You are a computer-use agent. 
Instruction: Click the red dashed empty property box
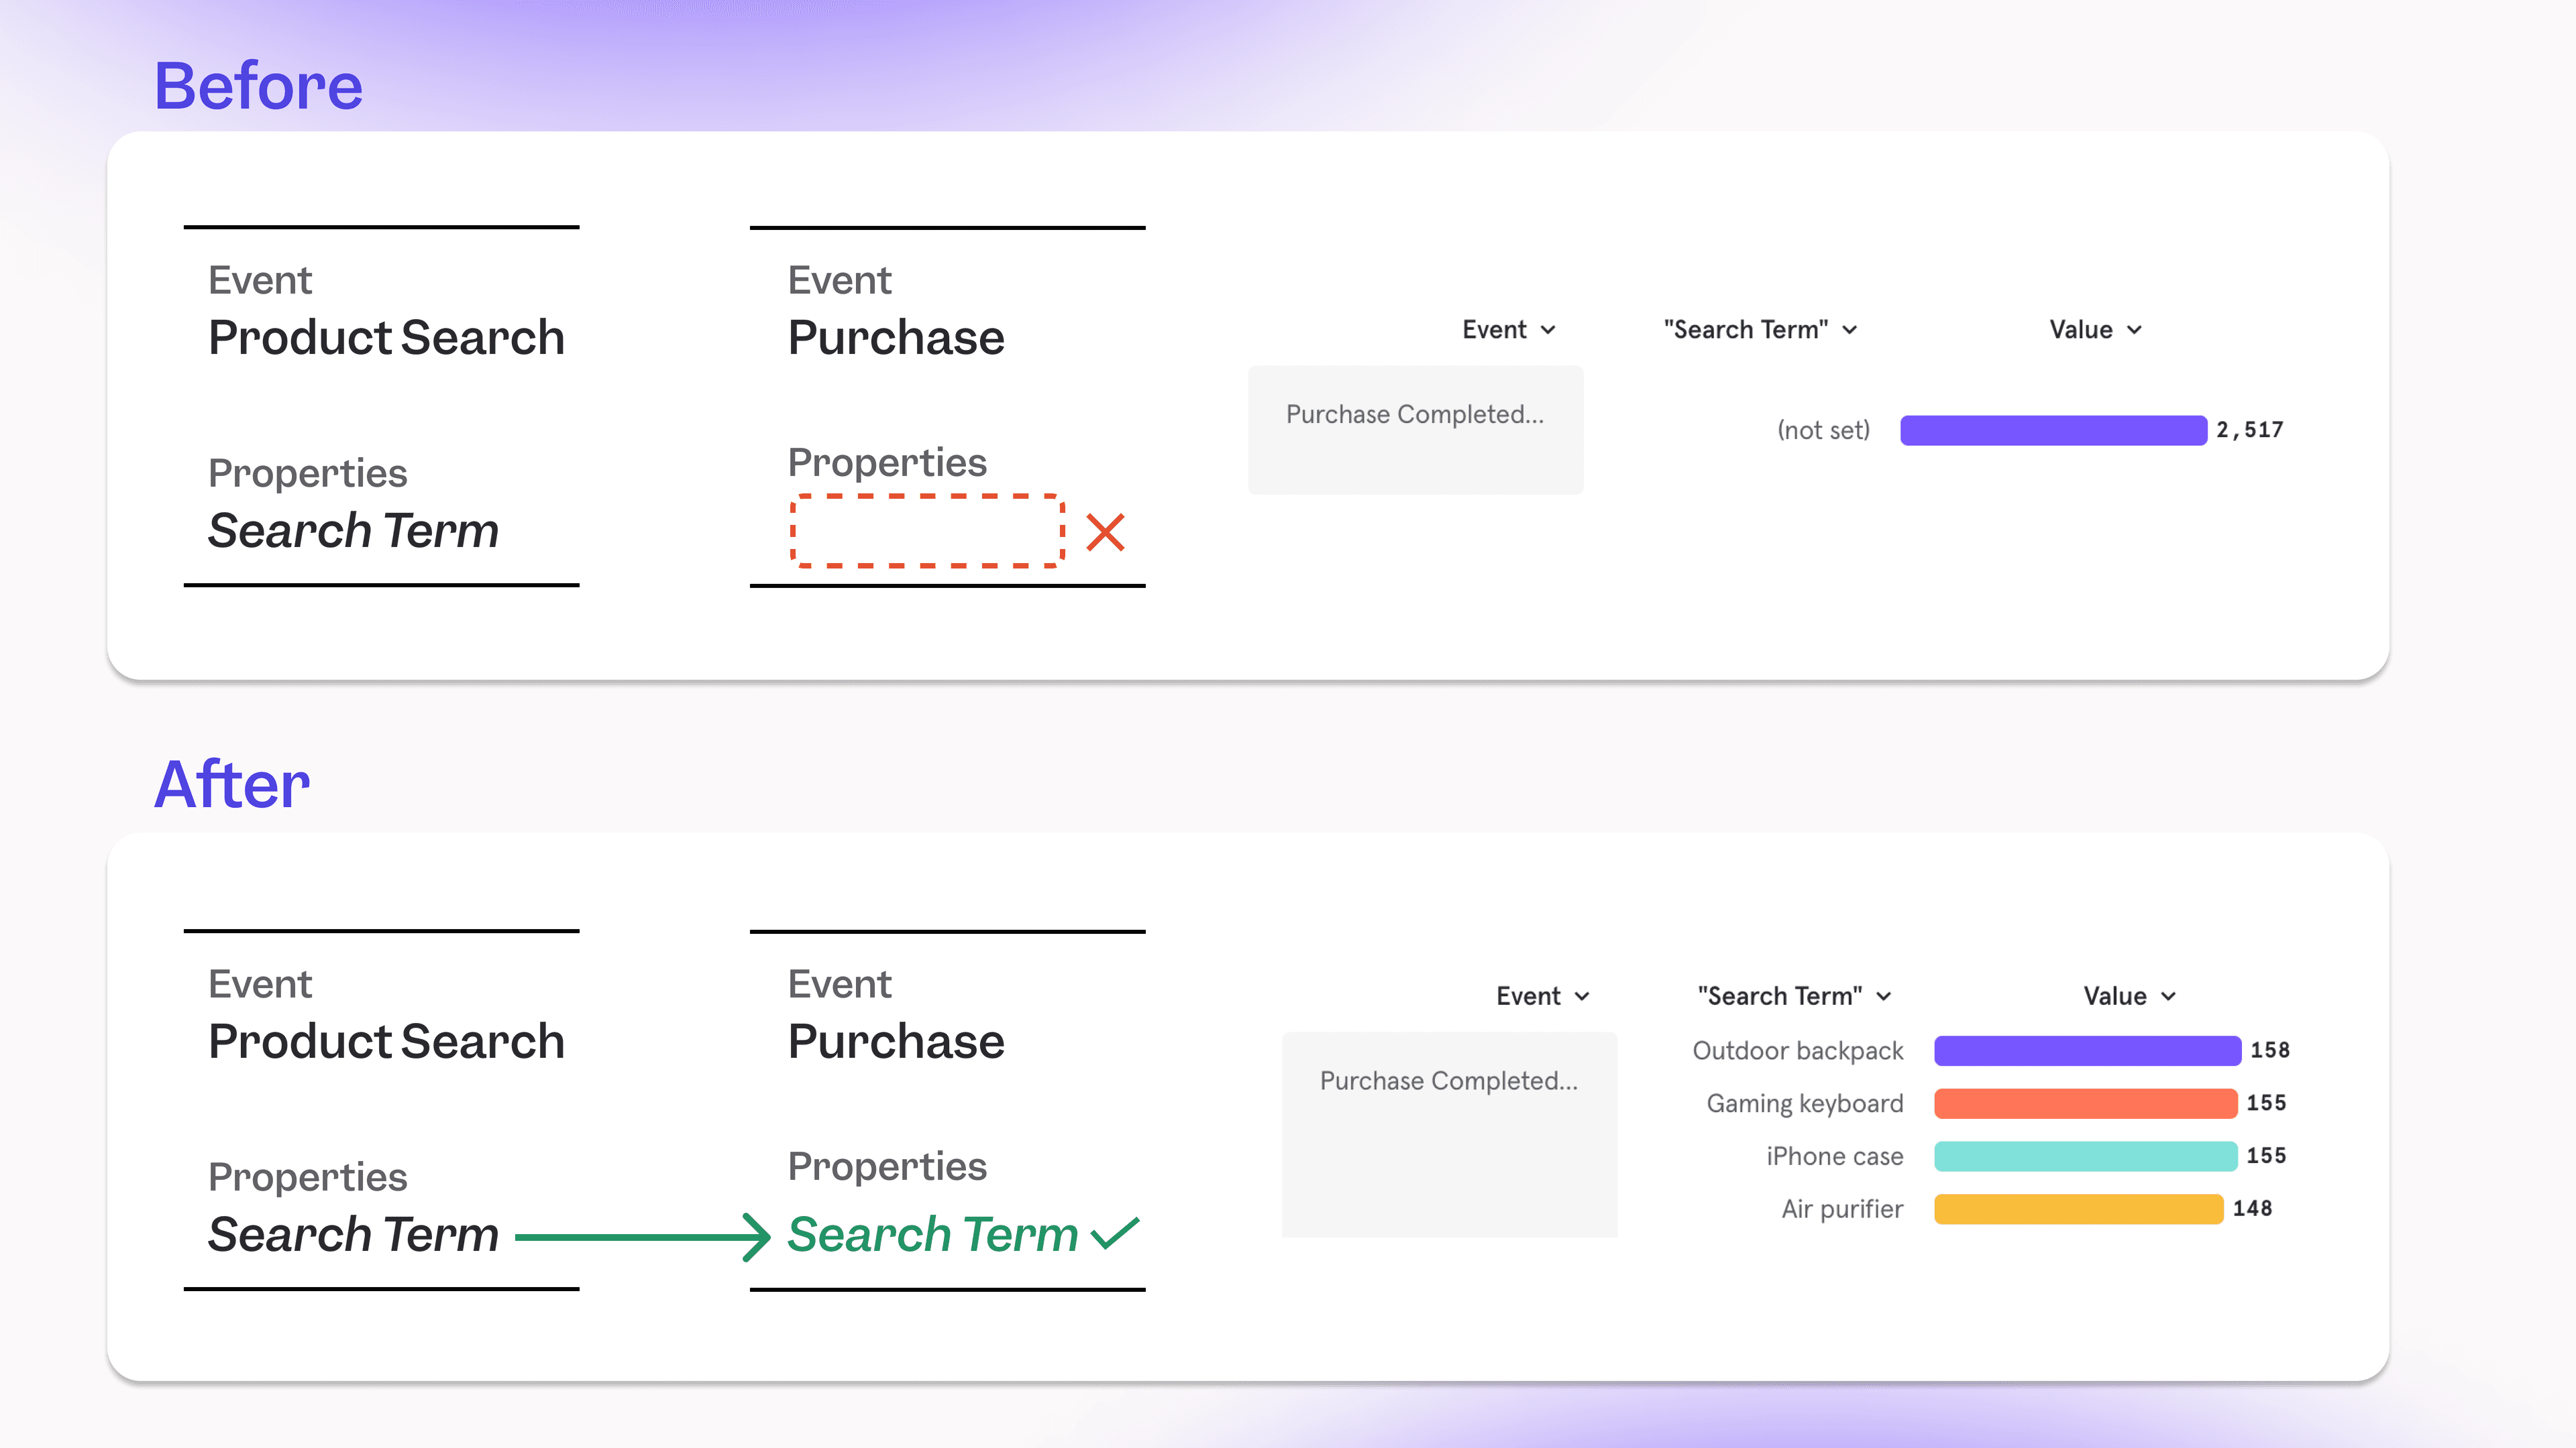[927, 531]
